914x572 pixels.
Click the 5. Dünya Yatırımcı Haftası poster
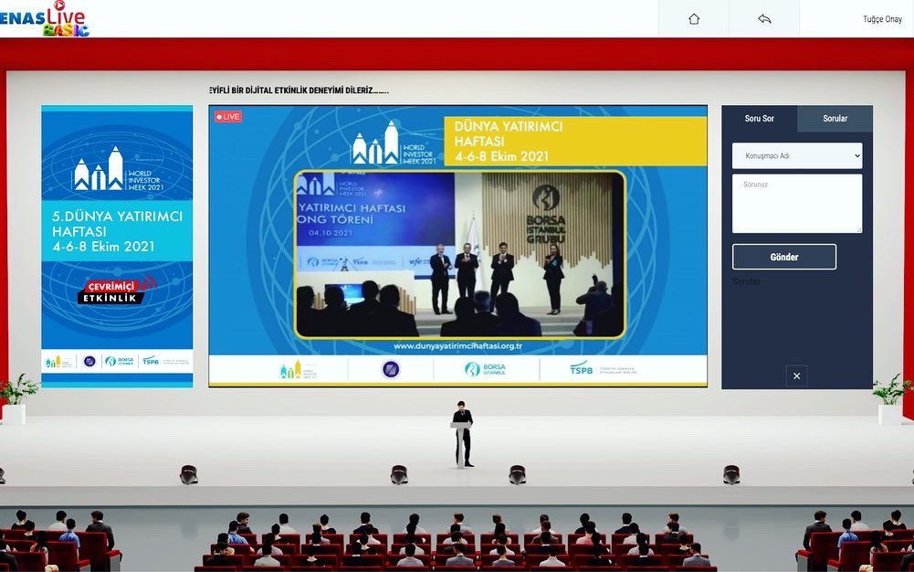click(x=117, y=246)
